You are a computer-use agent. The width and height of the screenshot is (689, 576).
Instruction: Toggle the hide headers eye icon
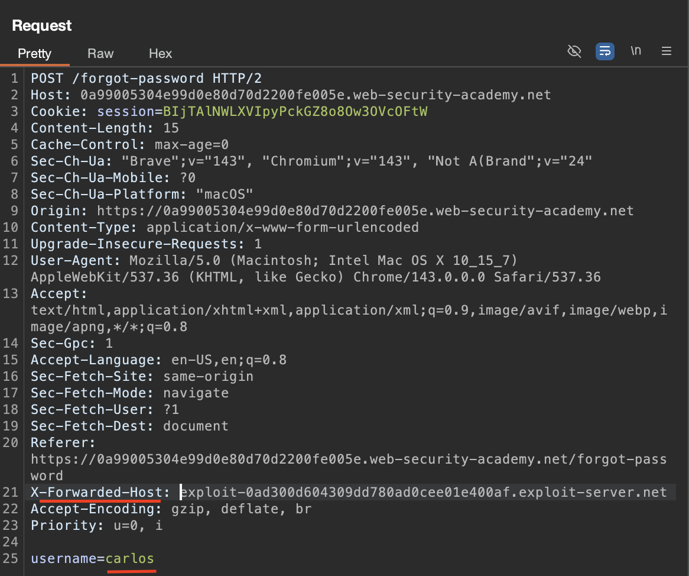coord(574,51)
